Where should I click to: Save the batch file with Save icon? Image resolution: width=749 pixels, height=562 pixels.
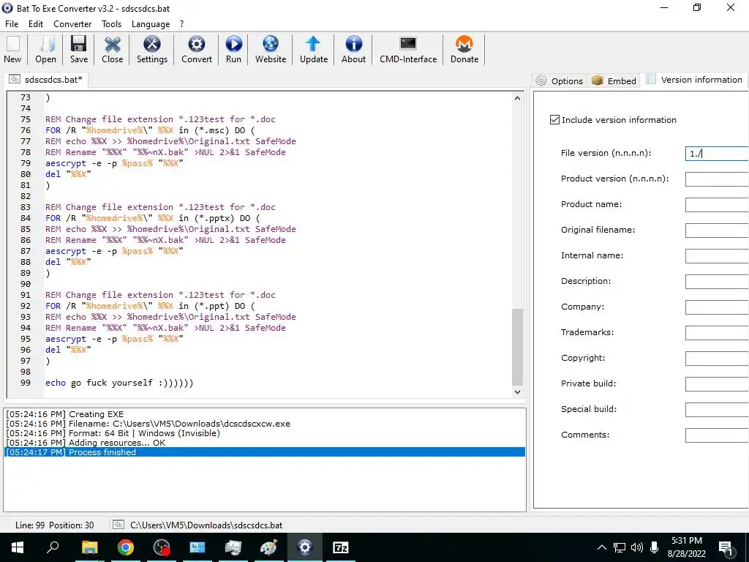[79, 49]
